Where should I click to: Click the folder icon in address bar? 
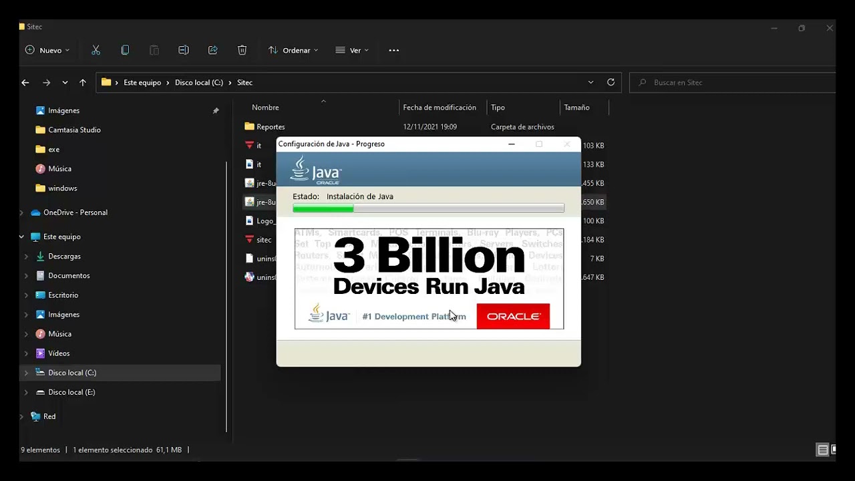pos(106,82)
